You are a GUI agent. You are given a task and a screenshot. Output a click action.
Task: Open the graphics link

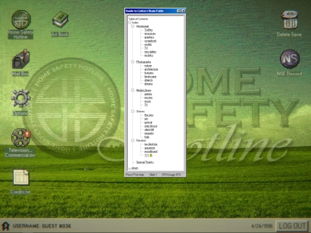point(149,37)
